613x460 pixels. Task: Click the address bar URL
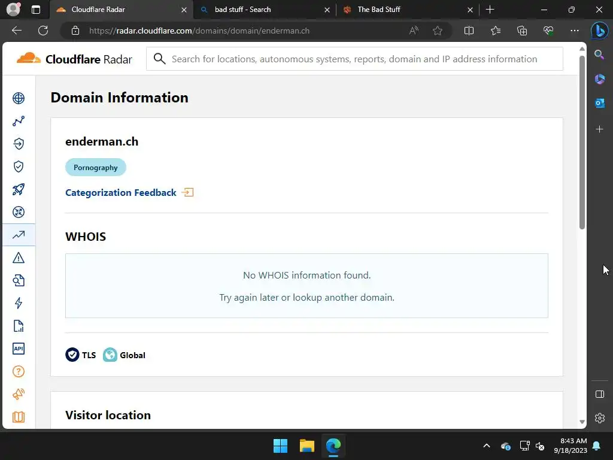click(199, 31)
